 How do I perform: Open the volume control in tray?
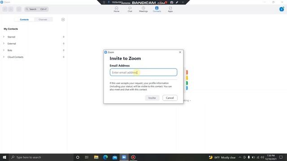coord(262,157)
